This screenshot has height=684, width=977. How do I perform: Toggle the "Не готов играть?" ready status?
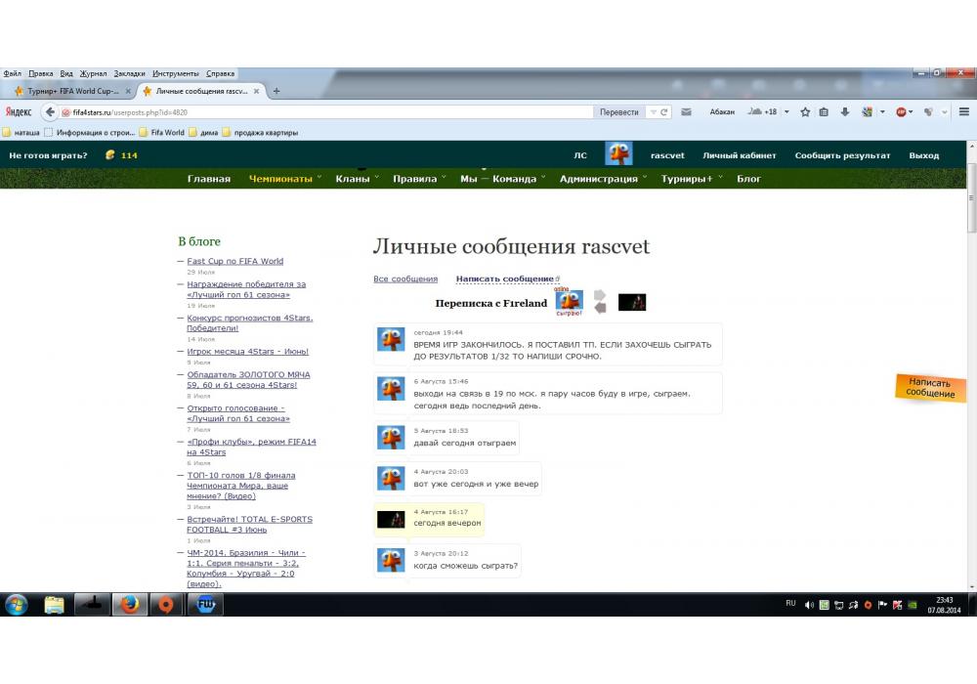[48, 155]
